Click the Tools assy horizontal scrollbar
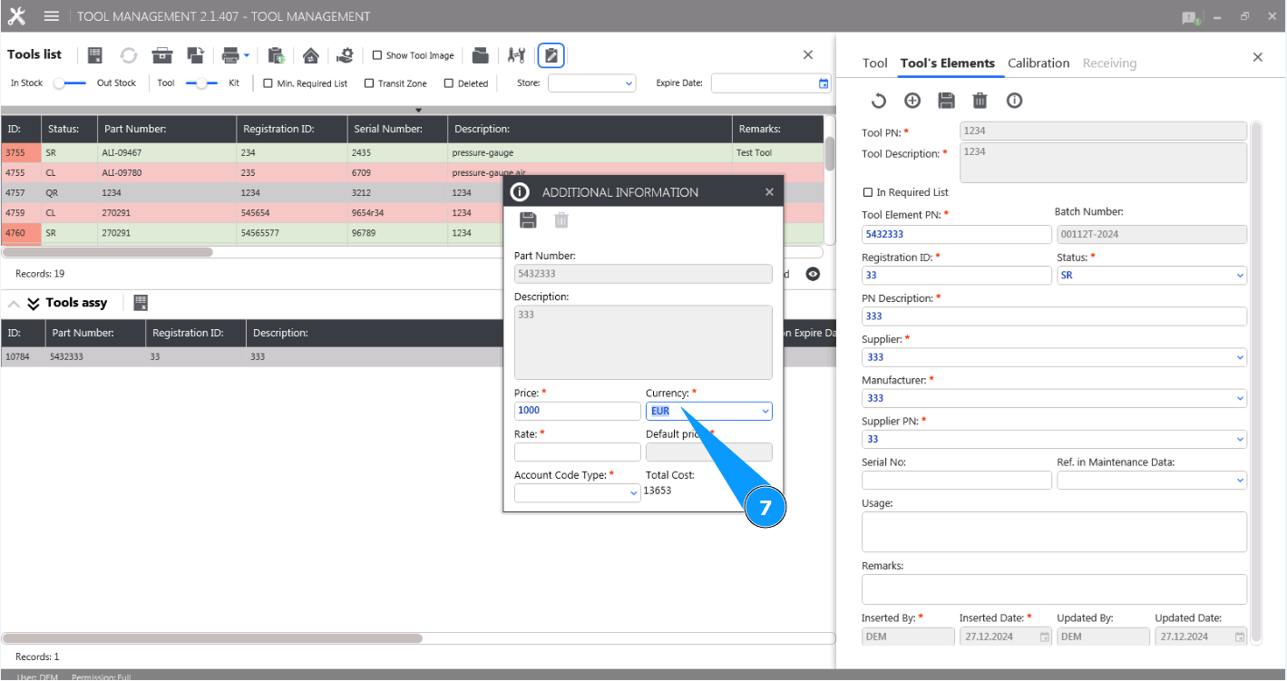The height and width of the screenshot is (681, 1287). point(212,638)
